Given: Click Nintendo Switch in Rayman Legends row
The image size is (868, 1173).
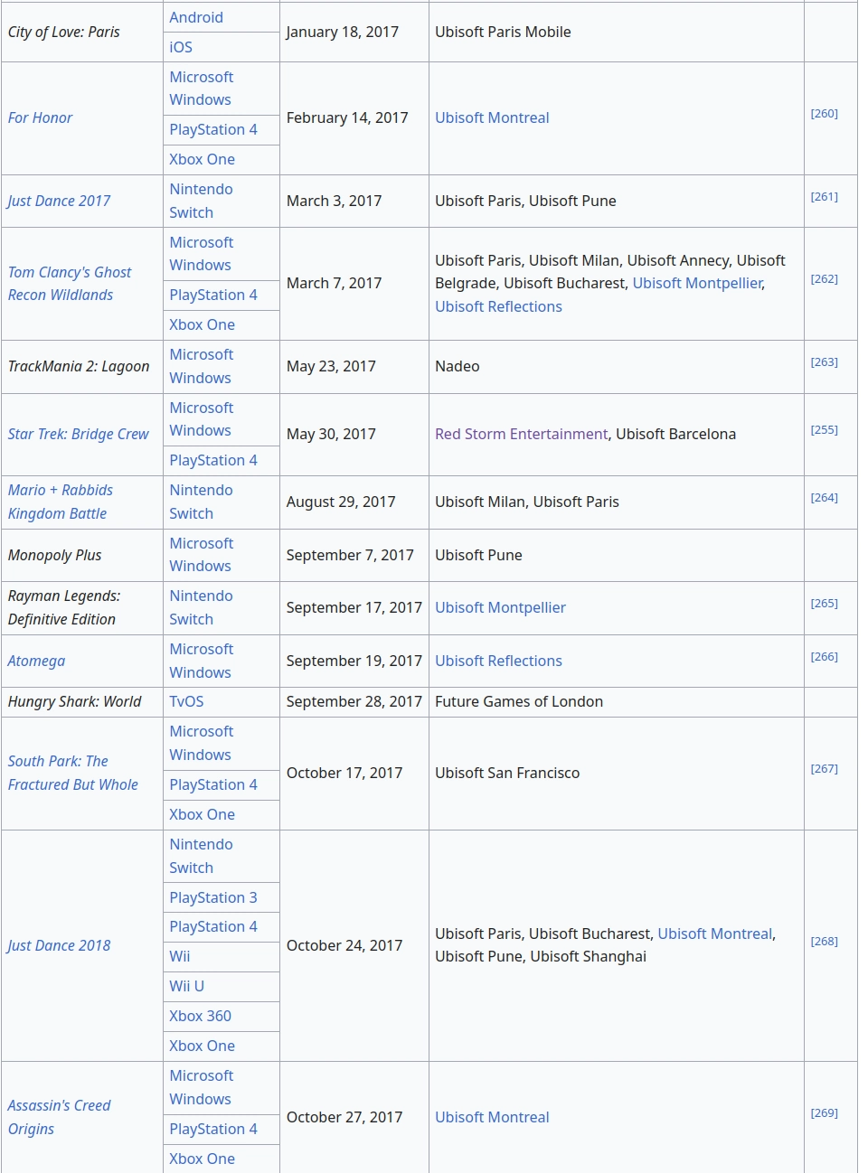Looking at the screenshot, I should coord(201,607).
